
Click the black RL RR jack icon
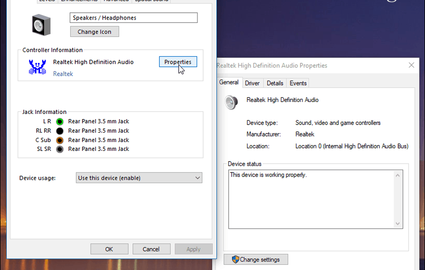59,131
